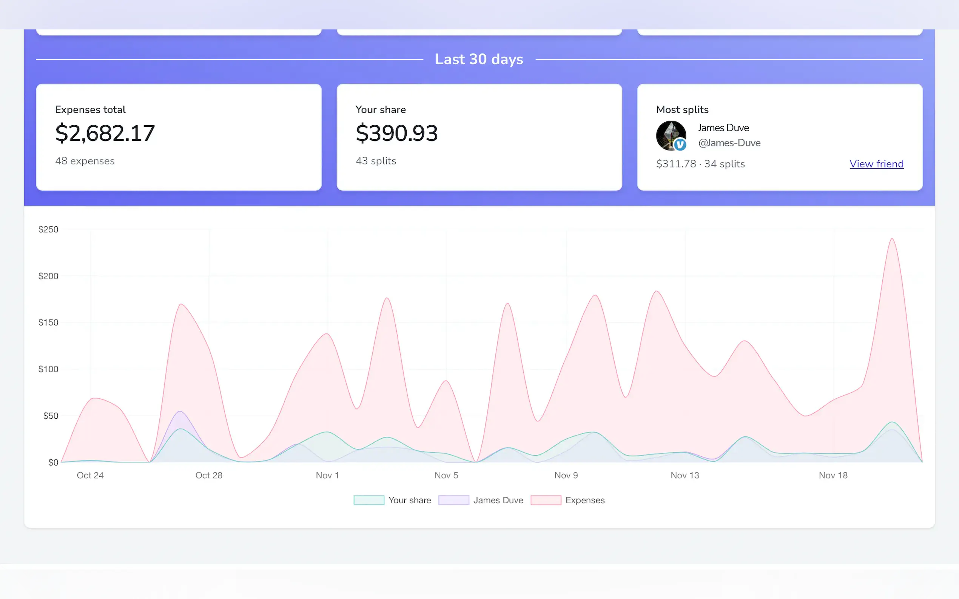The height and width of the screenshot is (599, 959).
Task: Click the Your share legend label
Action: pos(410,500)
